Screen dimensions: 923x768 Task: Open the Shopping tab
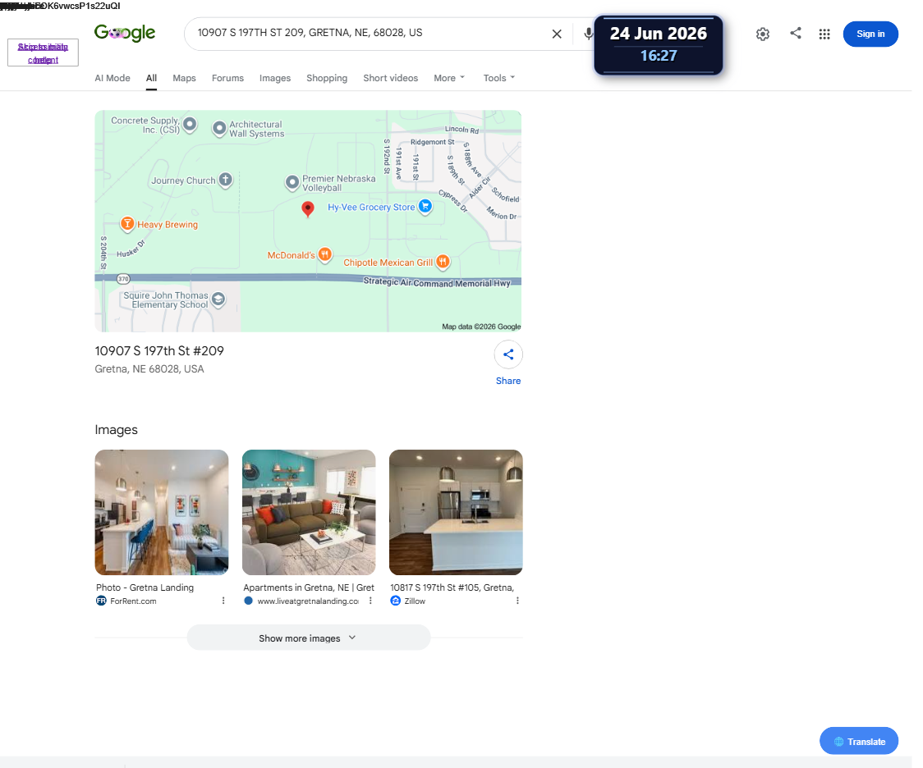[x=327, y=78]
